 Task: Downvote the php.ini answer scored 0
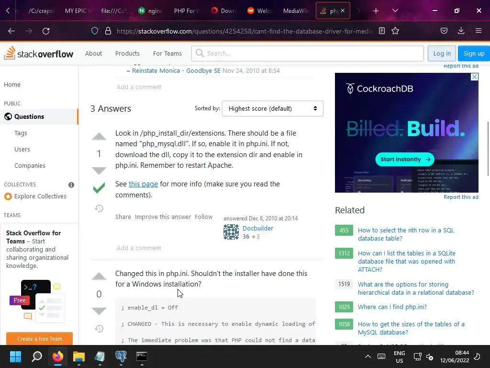[x=99, y=310]
